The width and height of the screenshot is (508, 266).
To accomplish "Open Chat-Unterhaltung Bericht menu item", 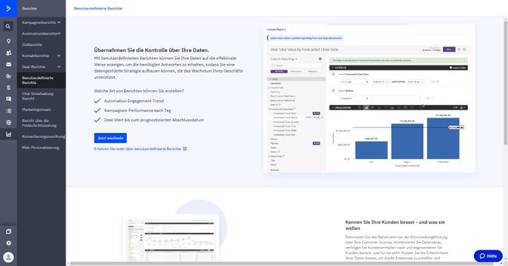I will [x=37, y=96].
